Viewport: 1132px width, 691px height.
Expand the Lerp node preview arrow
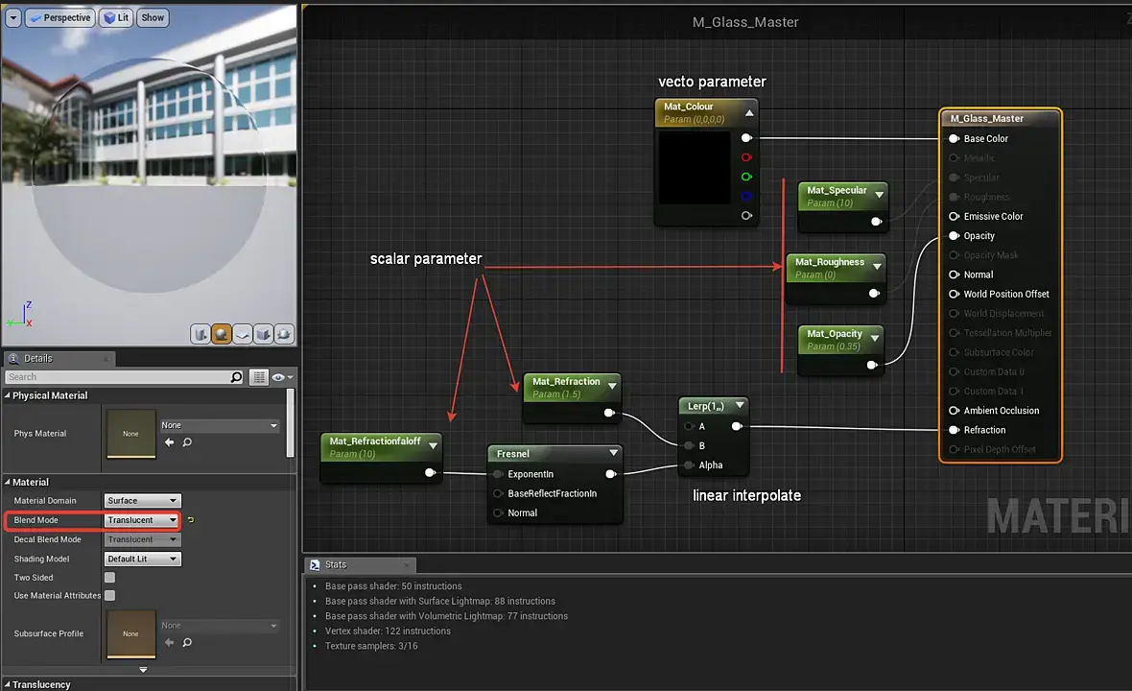coord(740,405)
